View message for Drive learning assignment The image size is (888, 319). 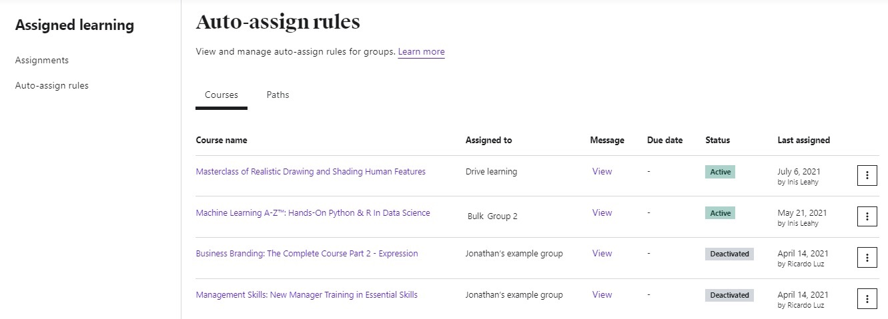[x=602, y=171]
